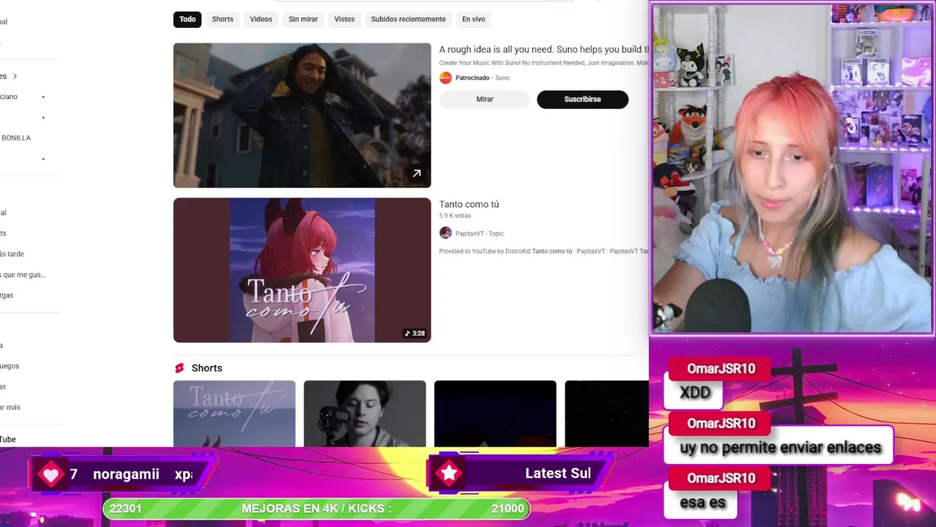Open the Suno ad video thumbnail

302,115
